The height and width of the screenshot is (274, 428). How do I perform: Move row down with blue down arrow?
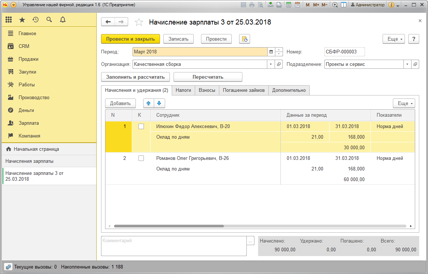[159, 103]
